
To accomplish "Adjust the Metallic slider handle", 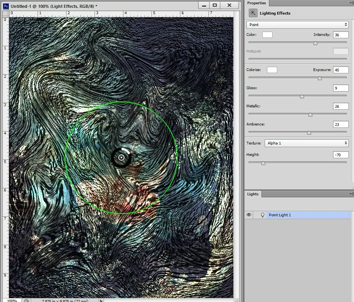I will coord(310,115).
